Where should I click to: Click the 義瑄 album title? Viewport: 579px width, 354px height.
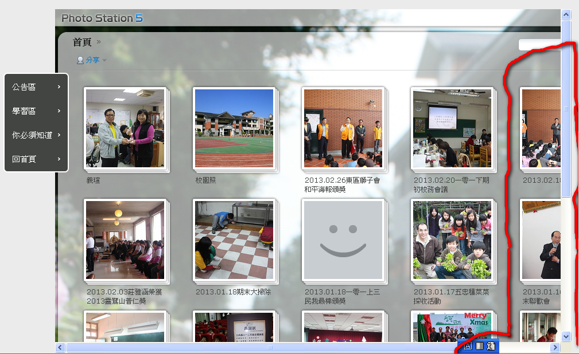point(93,180)
